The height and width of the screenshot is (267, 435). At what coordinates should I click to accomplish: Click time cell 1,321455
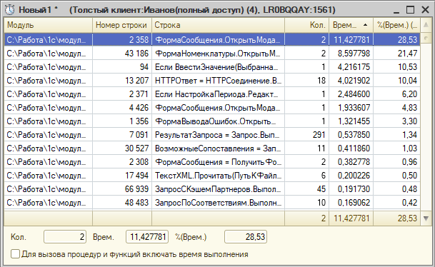coord(351,121)
